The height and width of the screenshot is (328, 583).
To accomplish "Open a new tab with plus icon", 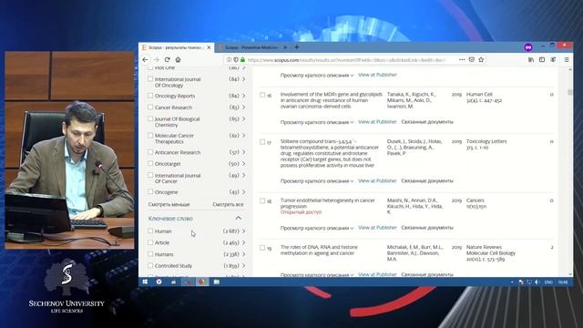I will coord(297,47).
